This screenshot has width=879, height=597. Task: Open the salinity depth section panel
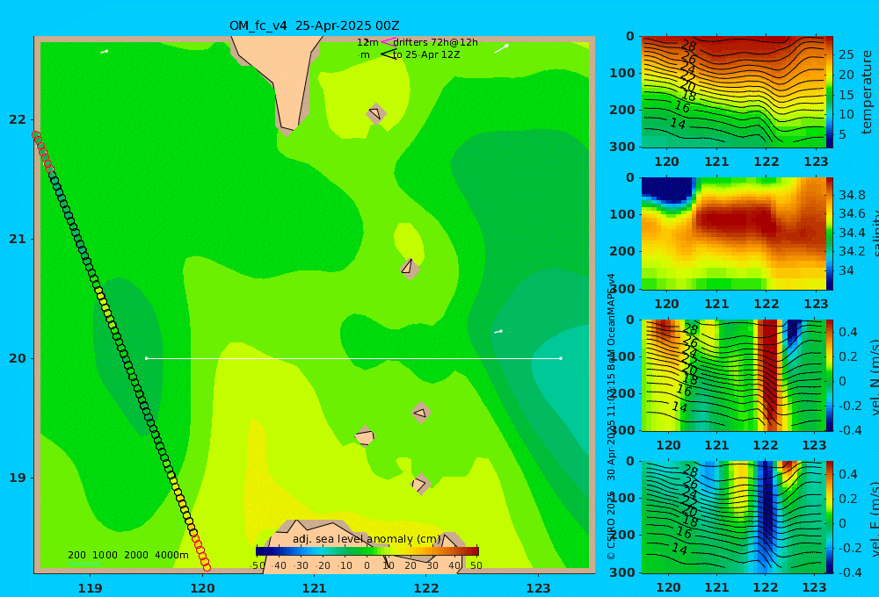point(733,234)
